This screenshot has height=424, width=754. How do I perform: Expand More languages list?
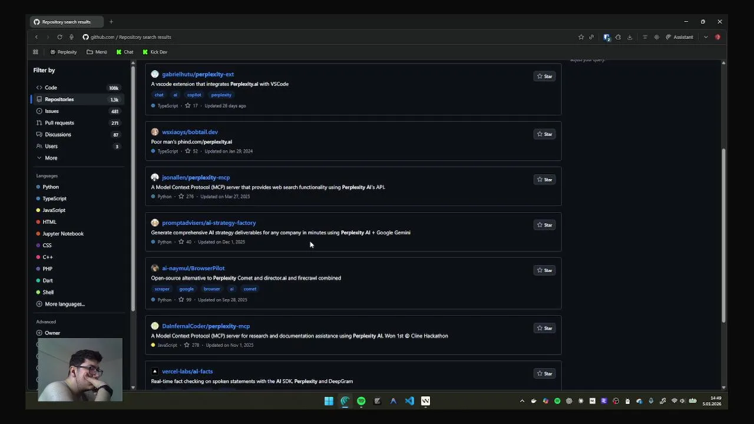[61, 304]
